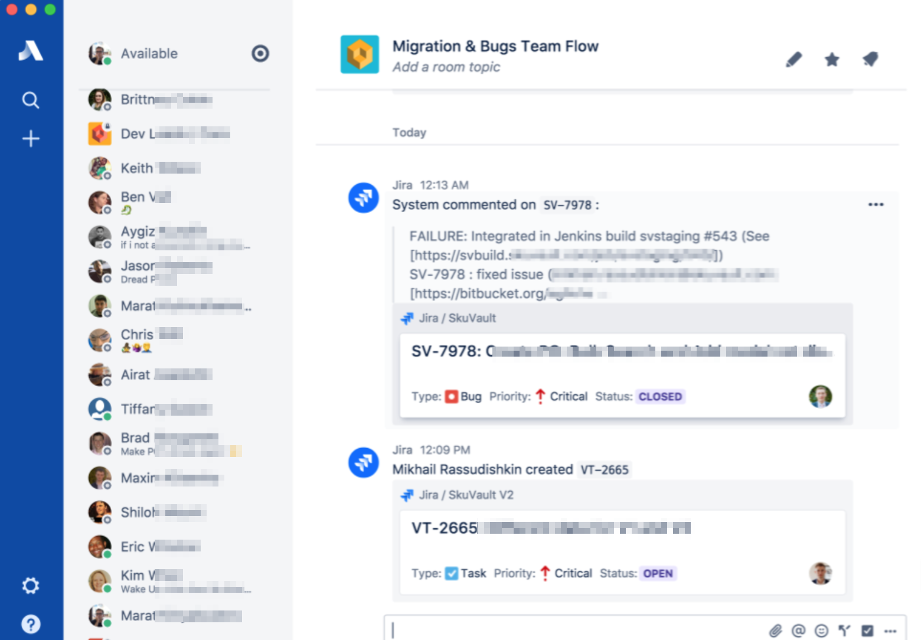
Task: Open the markup formatting menu near the checkbox icon
Action: coord(843,631)
